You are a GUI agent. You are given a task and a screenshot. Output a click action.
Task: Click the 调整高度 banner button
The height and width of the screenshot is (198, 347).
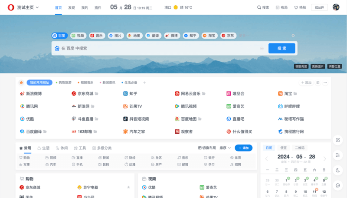coord(301,66)
